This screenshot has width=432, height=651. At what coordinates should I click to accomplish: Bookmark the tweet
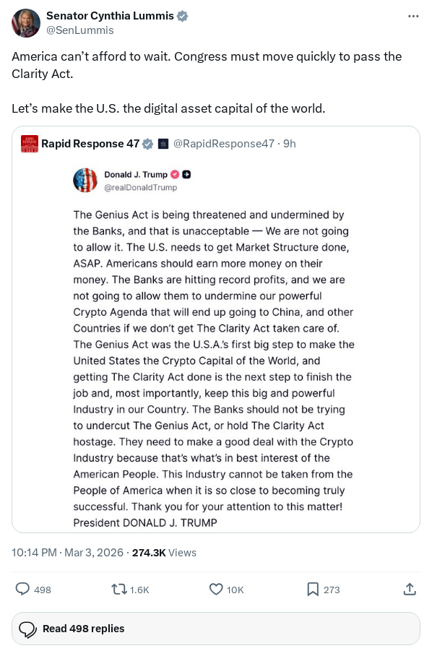(312, 590)
